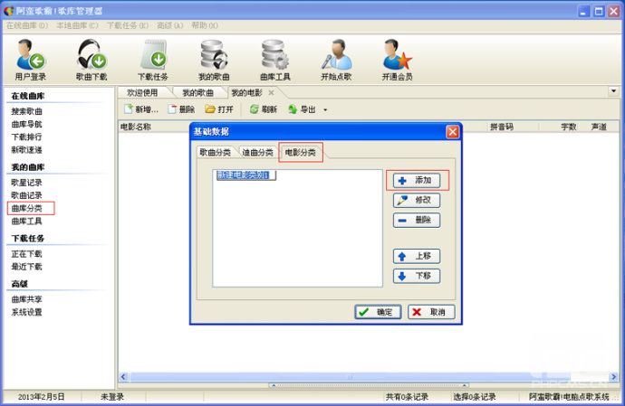Screen dimensions: 625x406
Task: Click 导出 export toolbar button
Action: [x=303, y=109]
